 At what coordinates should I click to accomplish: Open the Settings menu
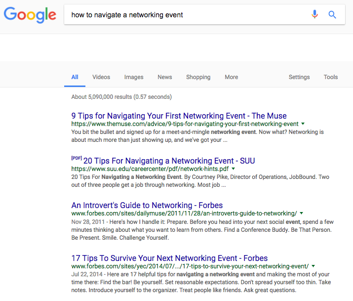299,77
